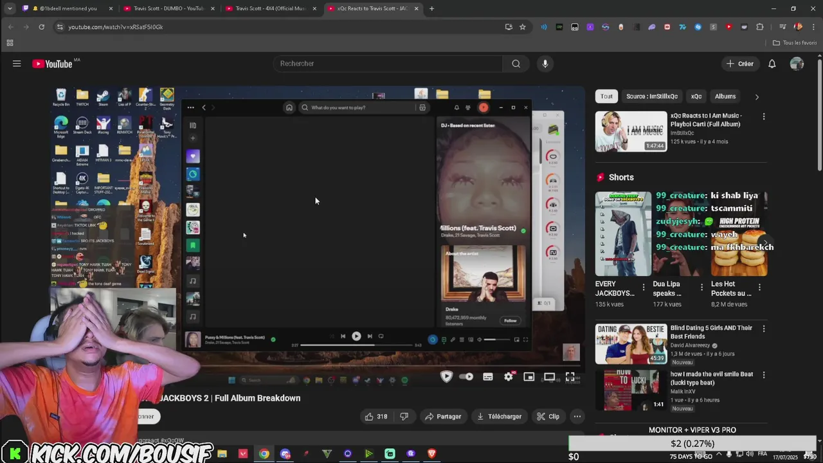
Task: Dislike the video with thumbs down
Action: pyautogui.click(x=404, y=417)
